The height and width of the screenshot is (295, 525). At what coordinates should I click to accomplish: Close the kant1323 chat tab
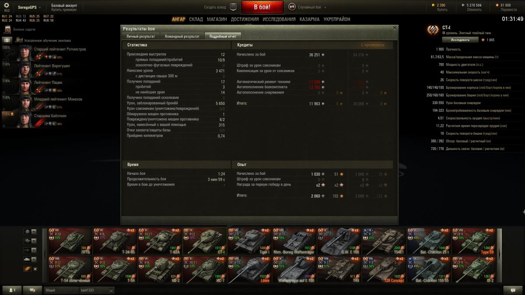pos(111,290)
